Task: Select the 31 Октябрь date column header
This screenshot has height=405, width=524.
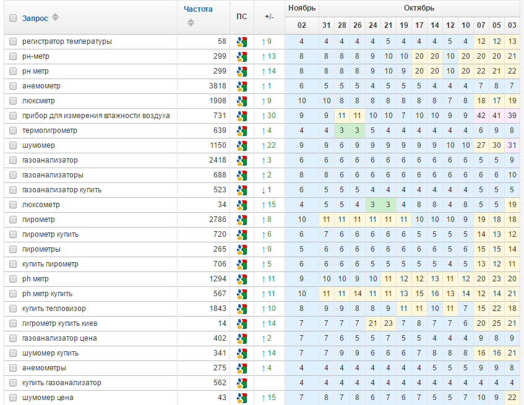Action: tap(326, 25)
